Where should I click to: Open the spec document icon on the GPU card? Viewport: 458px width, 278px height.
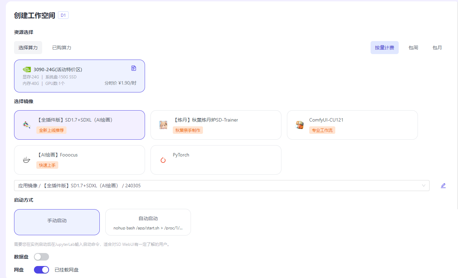coord(133,68)
